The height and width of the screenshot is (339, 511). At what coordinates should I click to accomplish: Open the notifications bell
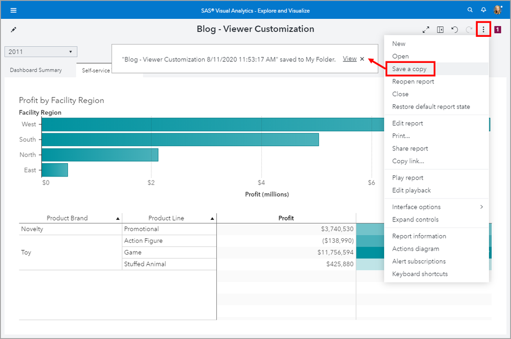(483, 10)
